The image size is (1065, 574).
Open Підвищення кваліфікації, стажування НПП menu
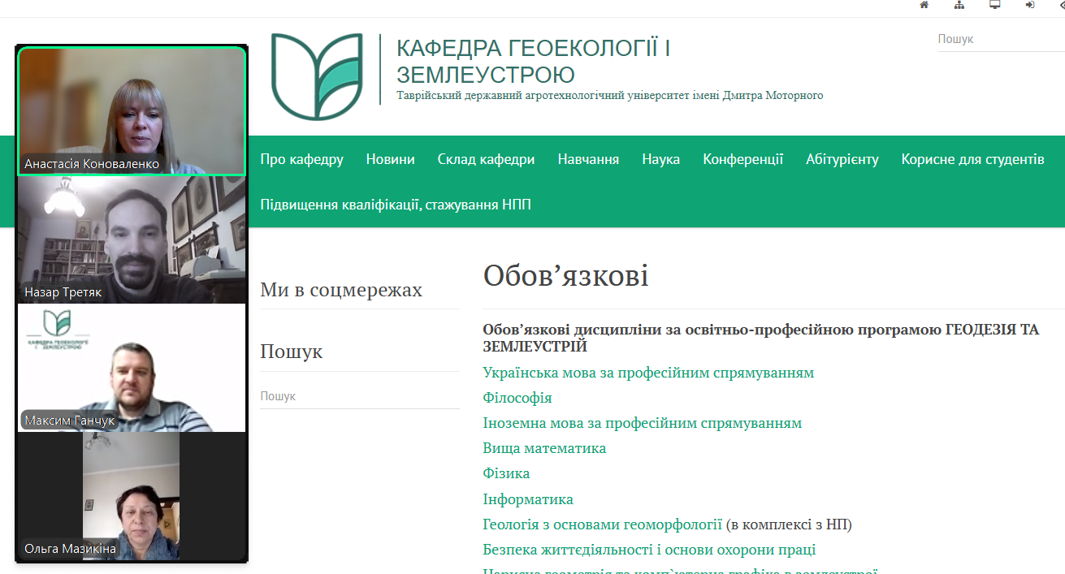[396, 205]
